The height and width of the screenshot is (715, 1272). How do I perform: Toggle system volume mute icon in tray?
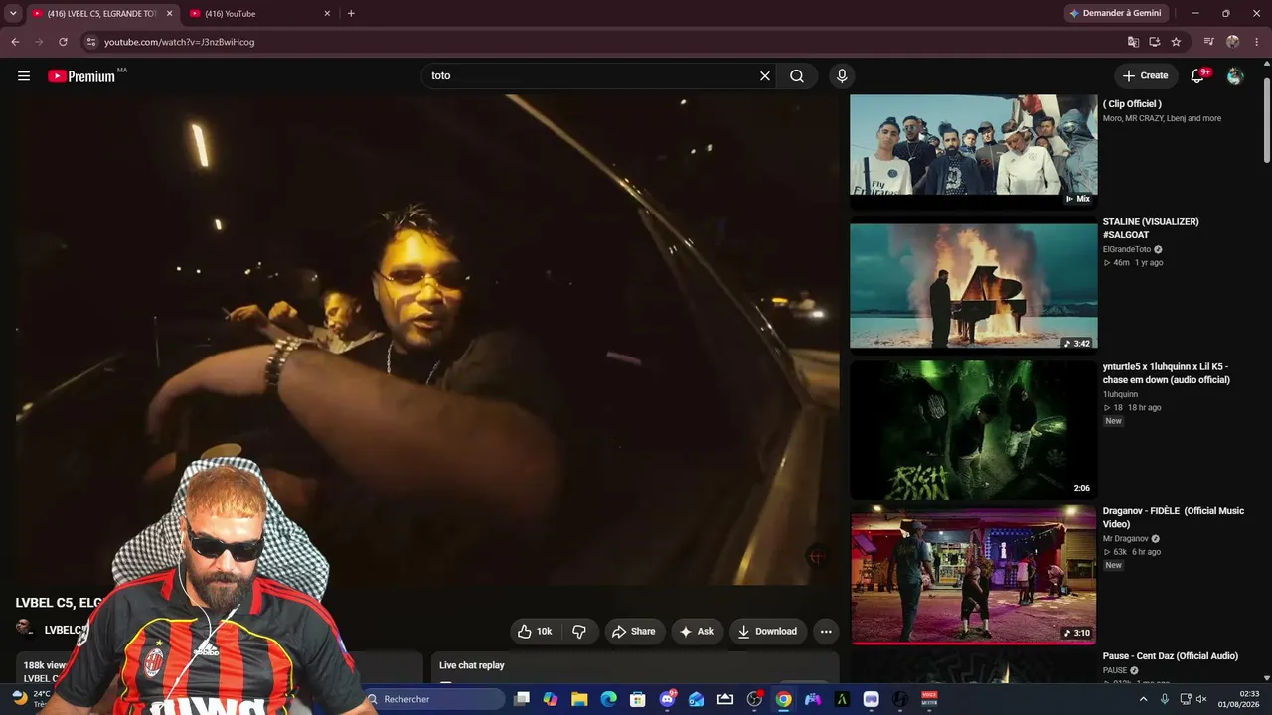click(1203, 699)
